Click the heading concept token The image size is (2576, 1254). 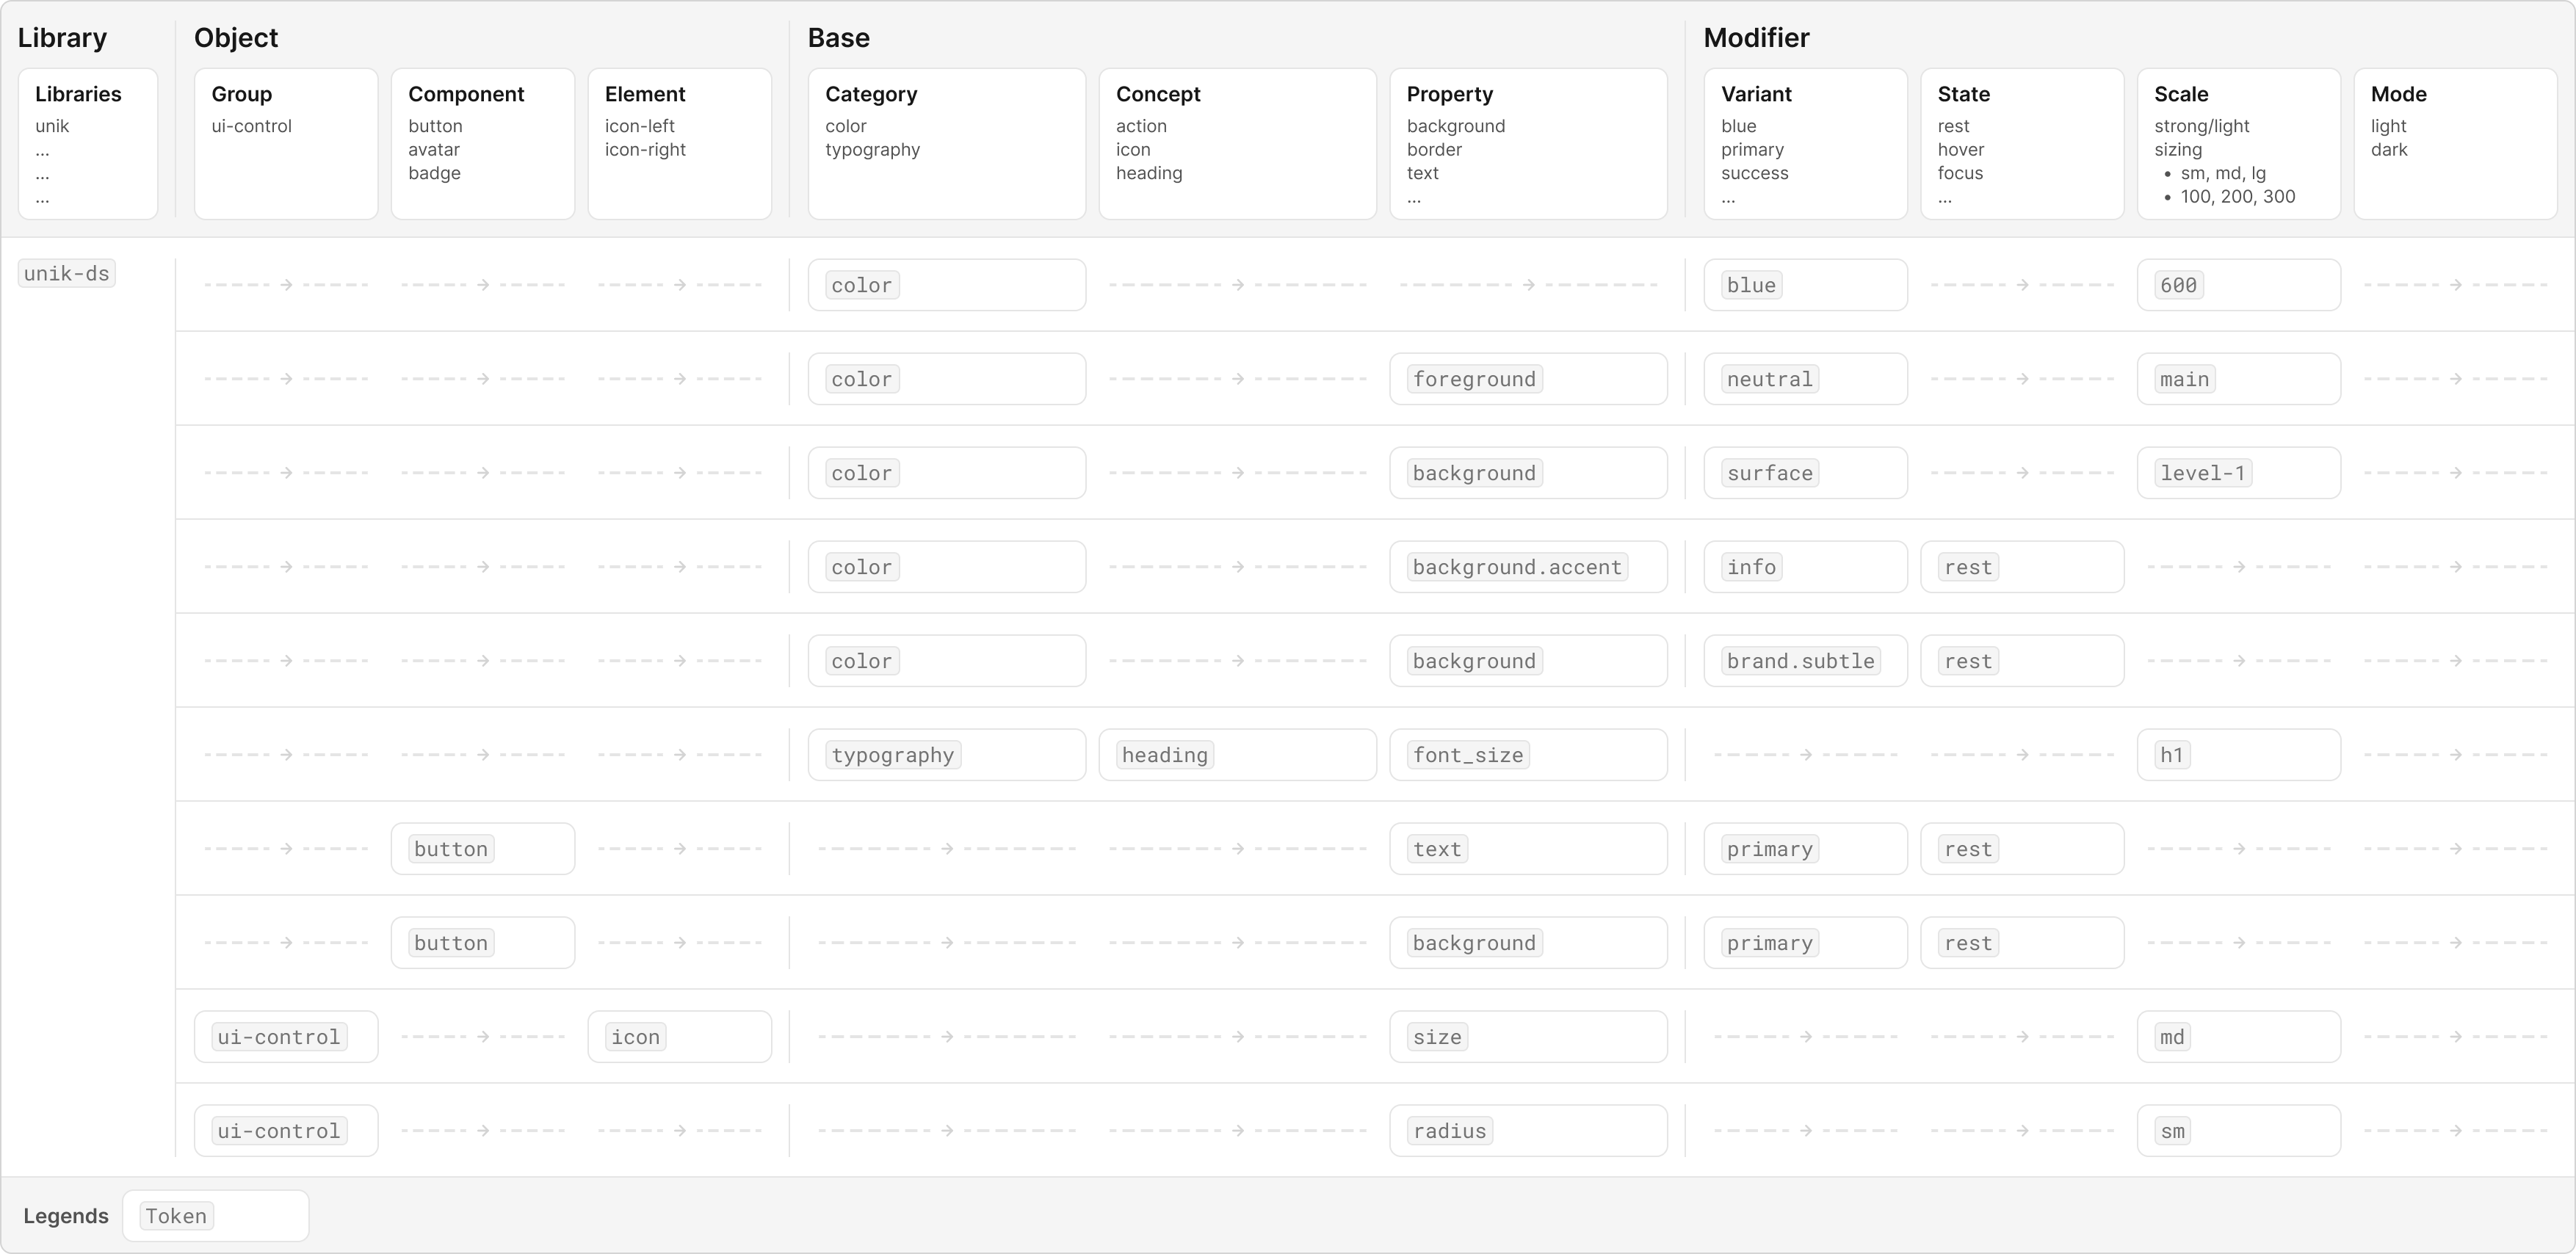pyautogui.click(x=1164, y=755)
